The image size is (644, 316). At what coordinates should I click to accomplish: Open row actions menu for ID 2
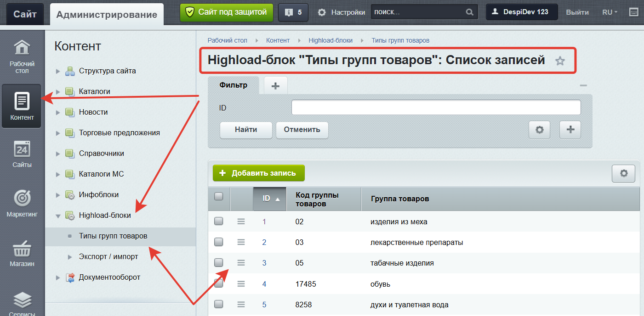[241, 242]
